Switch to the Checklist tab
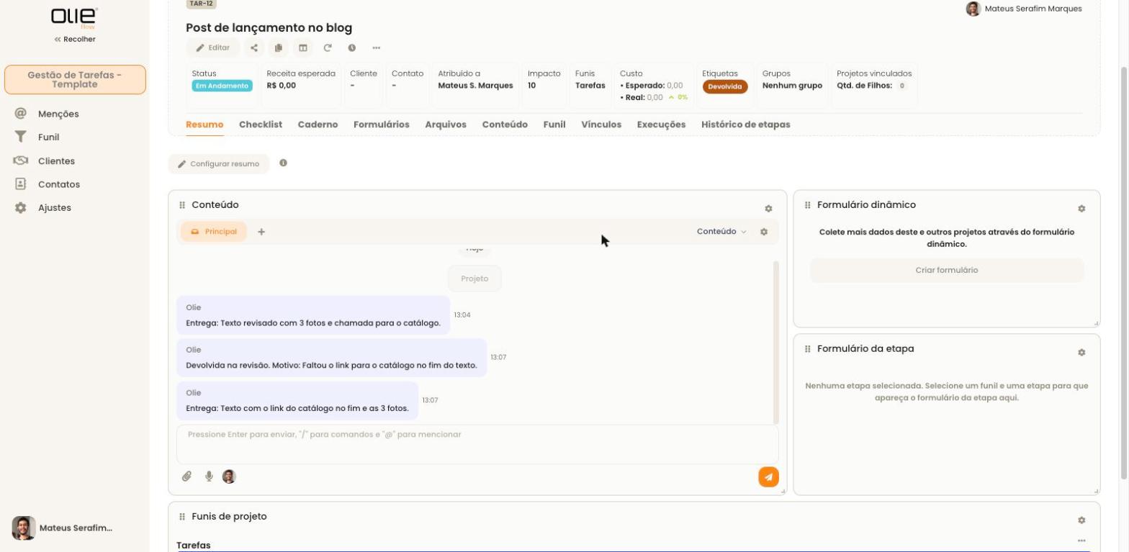The width and height of the screenshot is (1129, 552). click(261, 125)
